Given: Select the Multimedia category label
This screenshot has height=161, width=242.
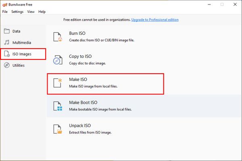Looking at the screenshot, I should [x=22, y=42].
